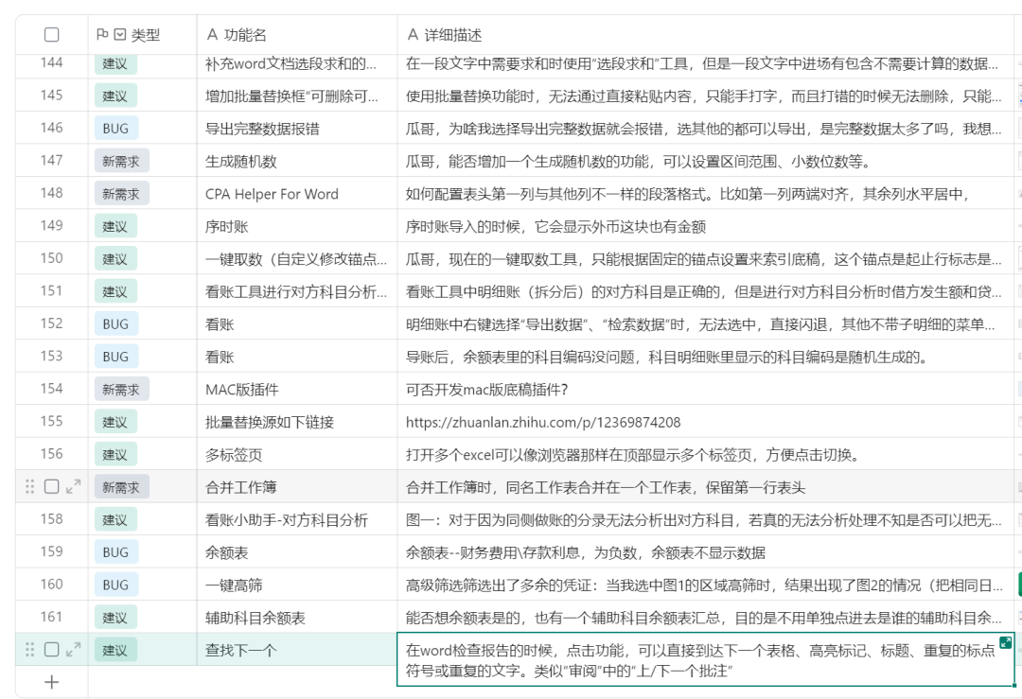The height and width of the screenshot is (699, 1022).
Task: Check the checkbox on row 157 合并工作簿
Action: click(x=50, y=486)
